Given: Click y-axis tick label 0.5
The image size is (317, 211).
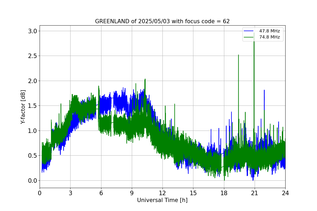Looking at the screenshot, I should click(32, 156).
